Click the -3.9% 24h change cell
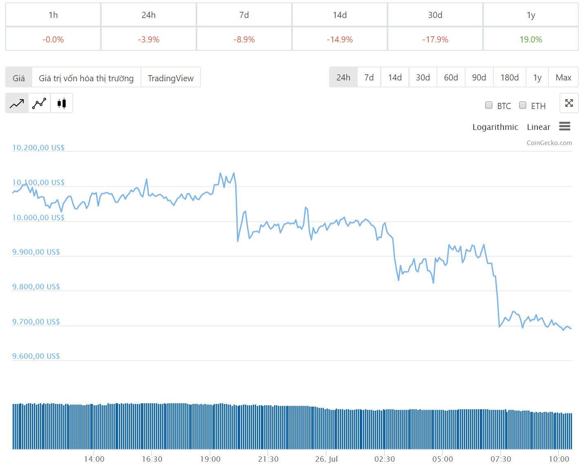 point(149,39)
